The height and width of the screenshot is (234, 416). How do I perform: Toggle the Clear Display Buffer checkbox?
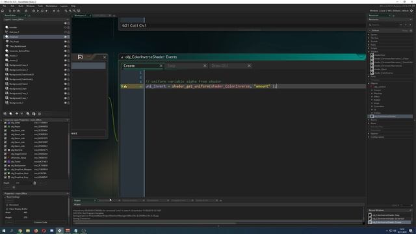click(x=7, y=209)
